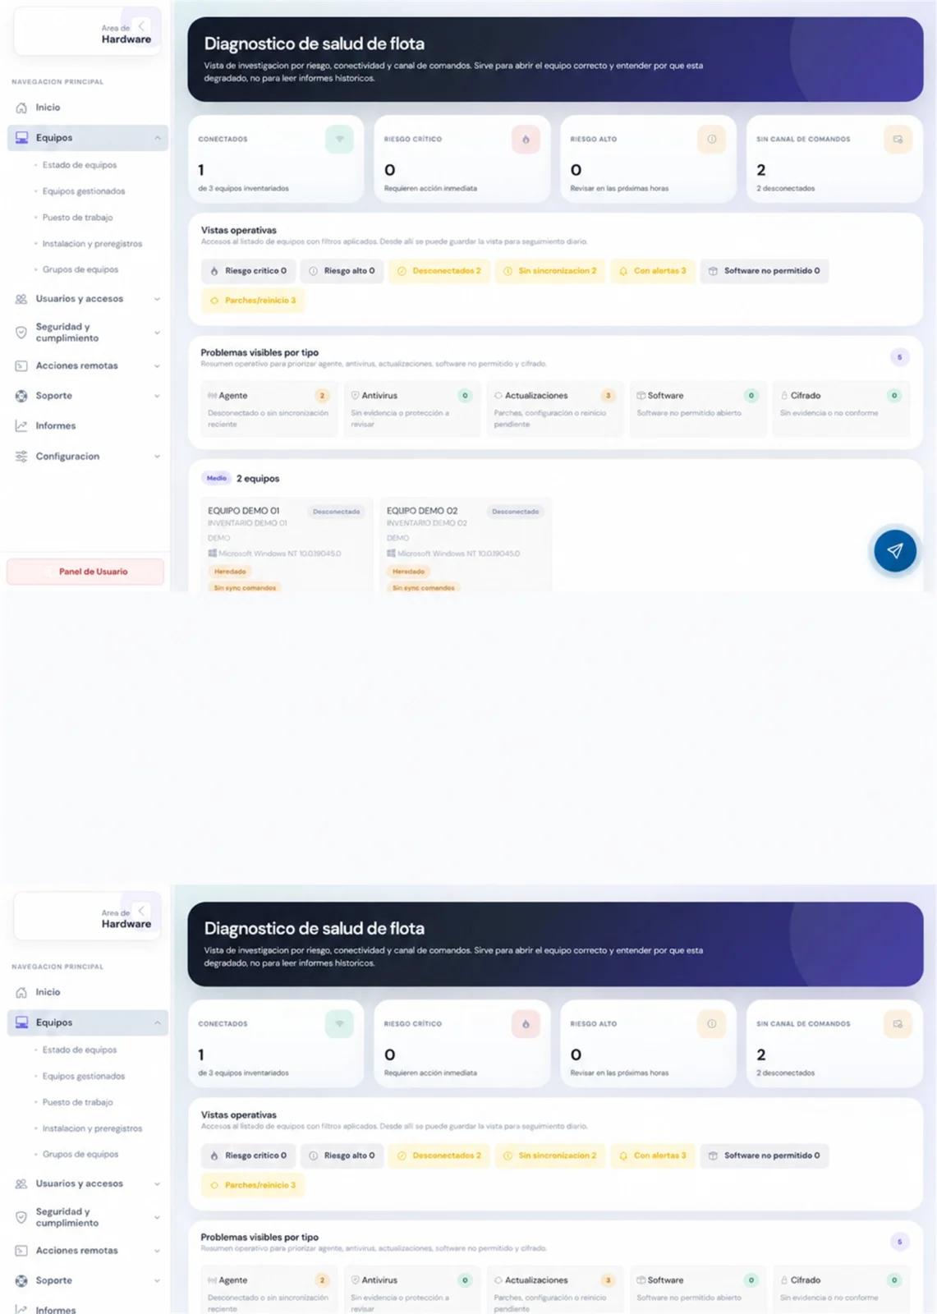Open the EQUIPO DEMO 02 device card
The width and height of the screenshot is (937, 1314).
point(466,544)
